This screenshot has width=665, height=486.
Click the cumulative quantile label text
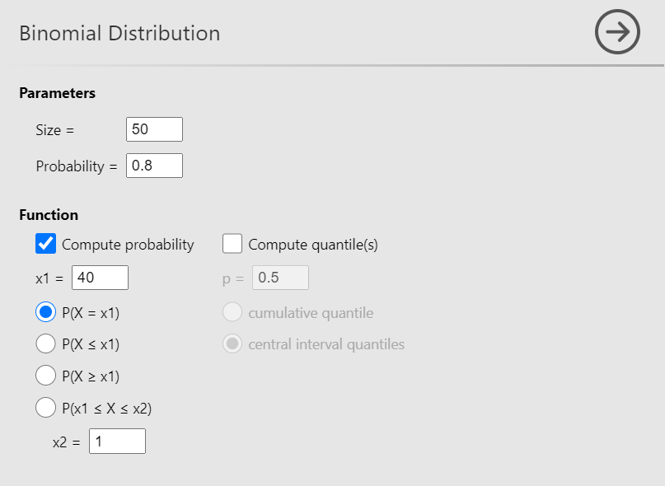click(x=311, y=313)
